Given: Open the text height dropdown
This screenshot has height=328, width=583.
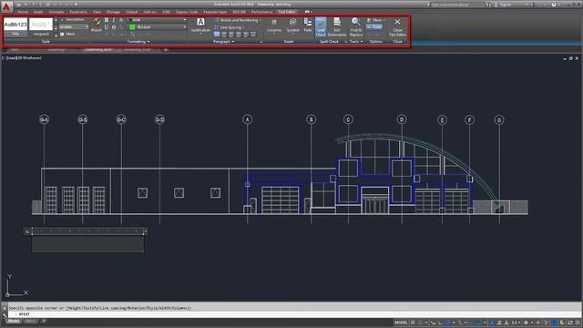Looking at the screenshot, I should (x=87, y=26).
